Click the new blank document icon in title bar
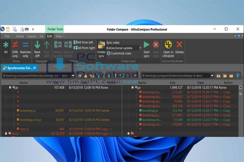 point(8,29)
